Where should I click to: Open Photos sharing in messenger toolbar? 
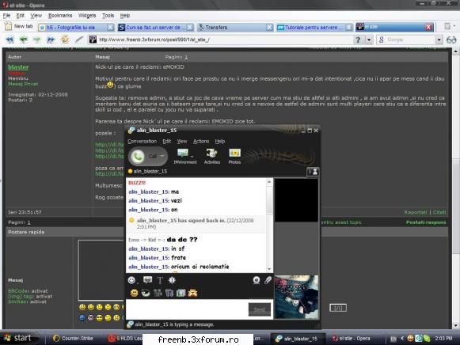coord(234,156)
